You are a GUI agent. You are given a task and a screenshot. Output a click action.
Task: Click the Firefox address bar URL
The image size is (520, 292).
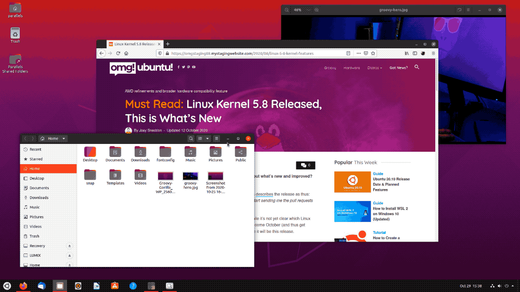click(x=242, y=54)
